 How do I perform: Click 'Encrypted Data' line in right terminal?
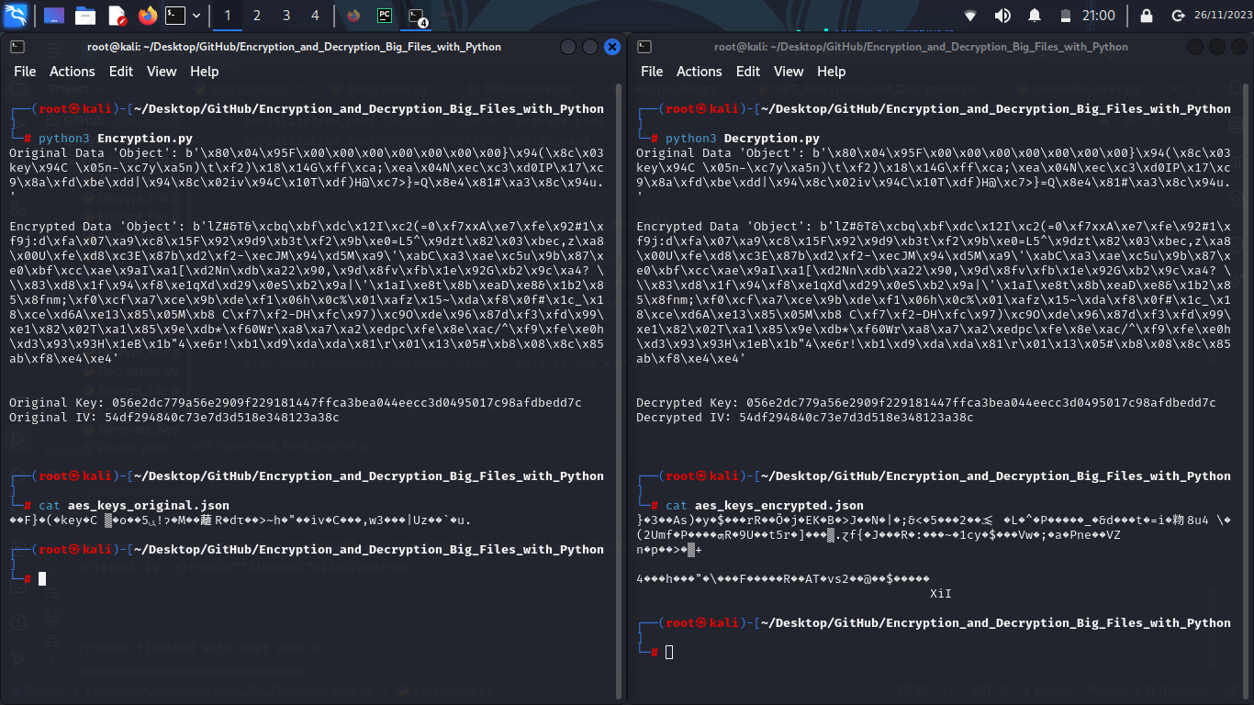(934, 227)
